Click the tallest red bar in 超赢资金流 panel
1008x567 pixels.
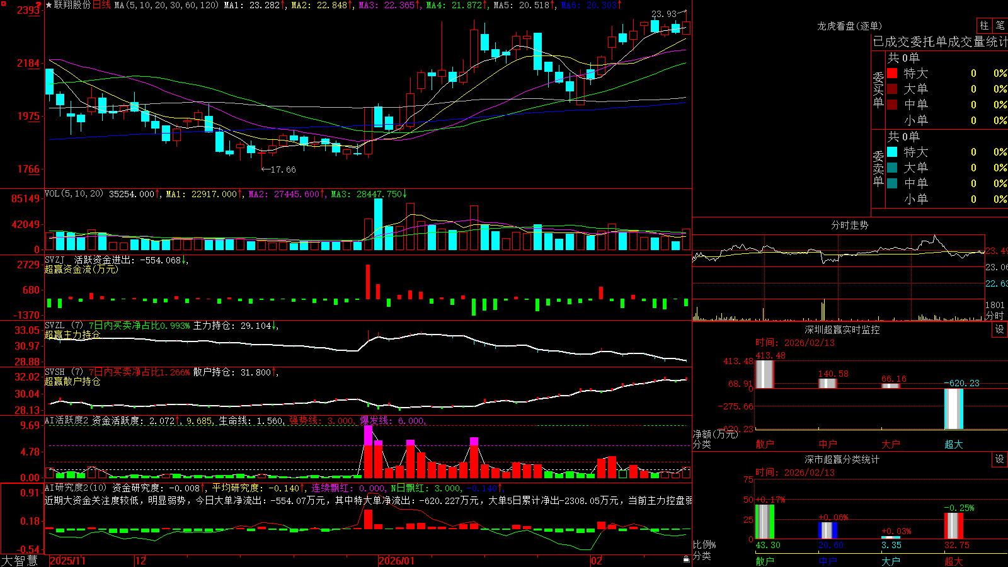click(368, 282)
